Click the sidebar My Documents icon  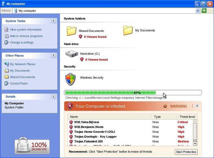click(7, 70)
